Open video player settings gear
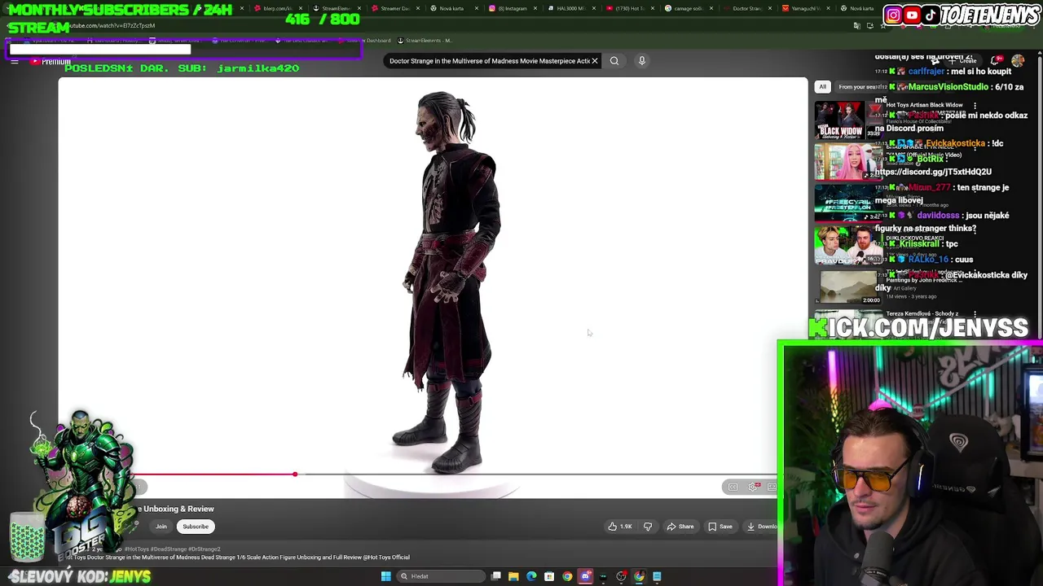1043x586 pixels. tap(754, 487)
